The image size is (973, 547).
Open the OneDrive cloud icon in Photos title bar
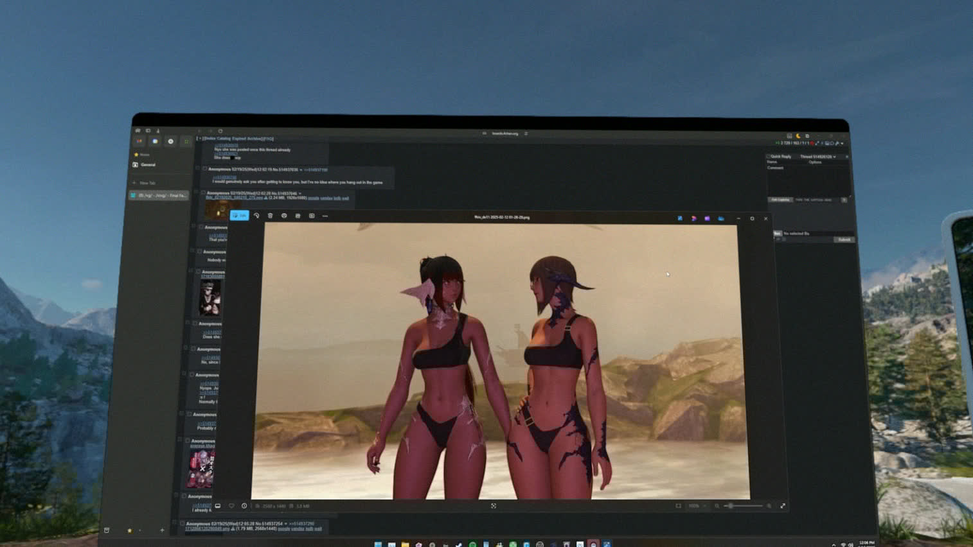[721, 218]
